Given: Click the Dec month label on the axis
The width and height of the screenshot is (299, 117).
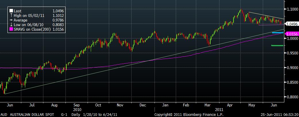Looking at the screenshot, I should click(143, 106).
